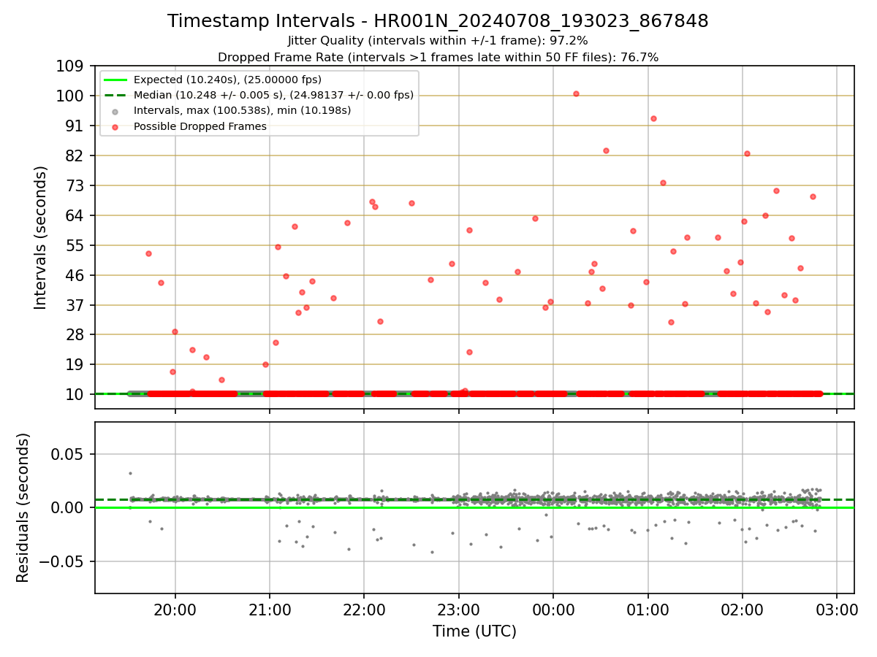Click the '01:00' x-axis tick label

pos(648,610)
